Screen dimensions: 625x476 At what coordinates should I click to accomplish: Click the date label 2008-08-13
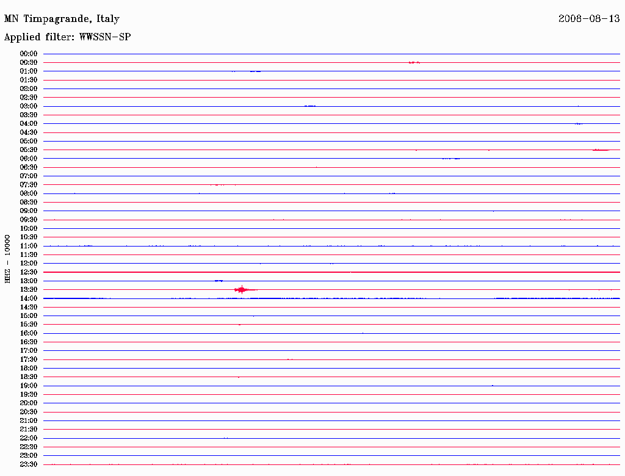(589, 18)
